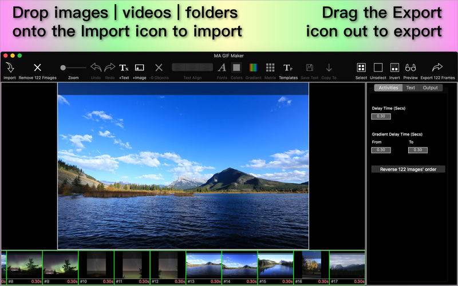Open the Gradient rainbow tool
The width and height of the screenshot is (458, 286).
tap(253, 67)
